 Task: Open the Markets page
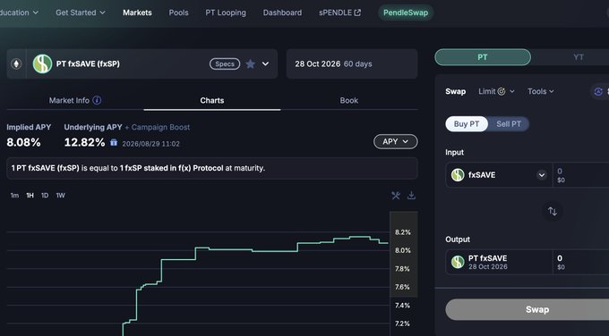(x=137, y=13)
